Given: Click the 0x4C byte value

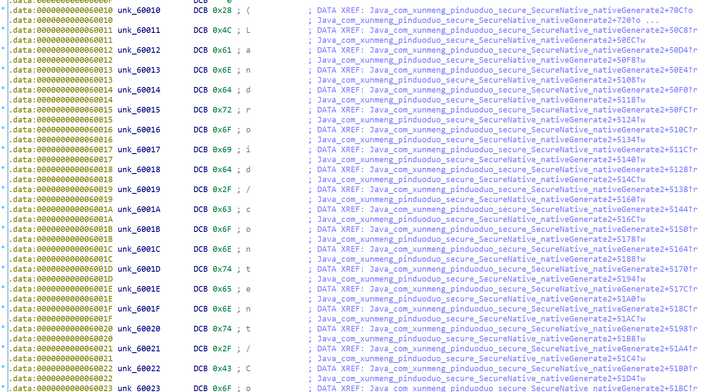Looking at the screenshot, I should [222, 30].
